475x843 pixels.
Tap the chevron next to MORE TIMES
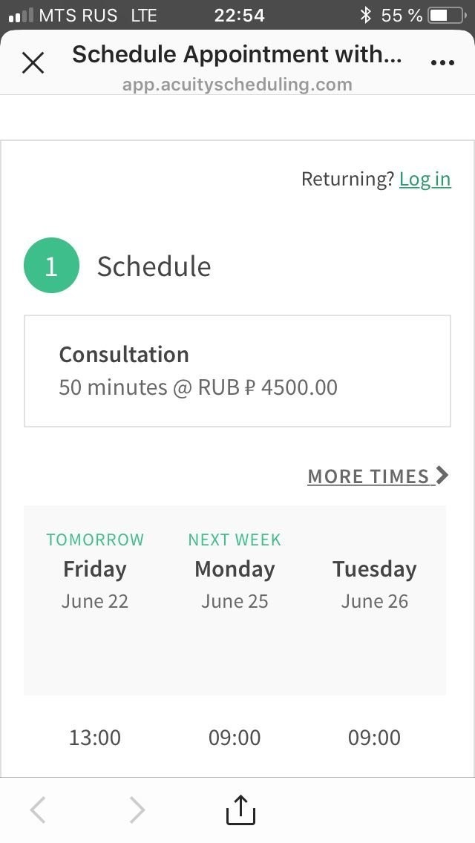coord(442,475)
